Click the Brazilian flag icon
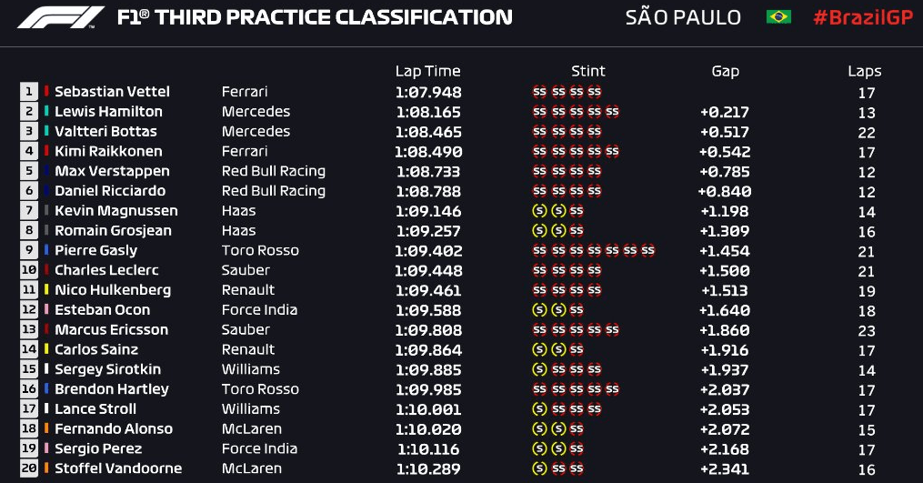This screenshot has width=923, height=483. pyautogui.click(x=778, y=17)
